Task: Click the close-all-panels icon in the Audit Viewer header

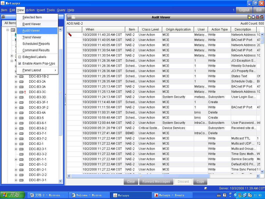Action: tap(262, 17)
